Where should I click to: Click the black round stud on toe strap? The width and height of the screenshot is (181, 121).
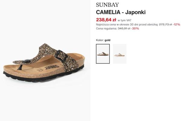pos(27,60)
